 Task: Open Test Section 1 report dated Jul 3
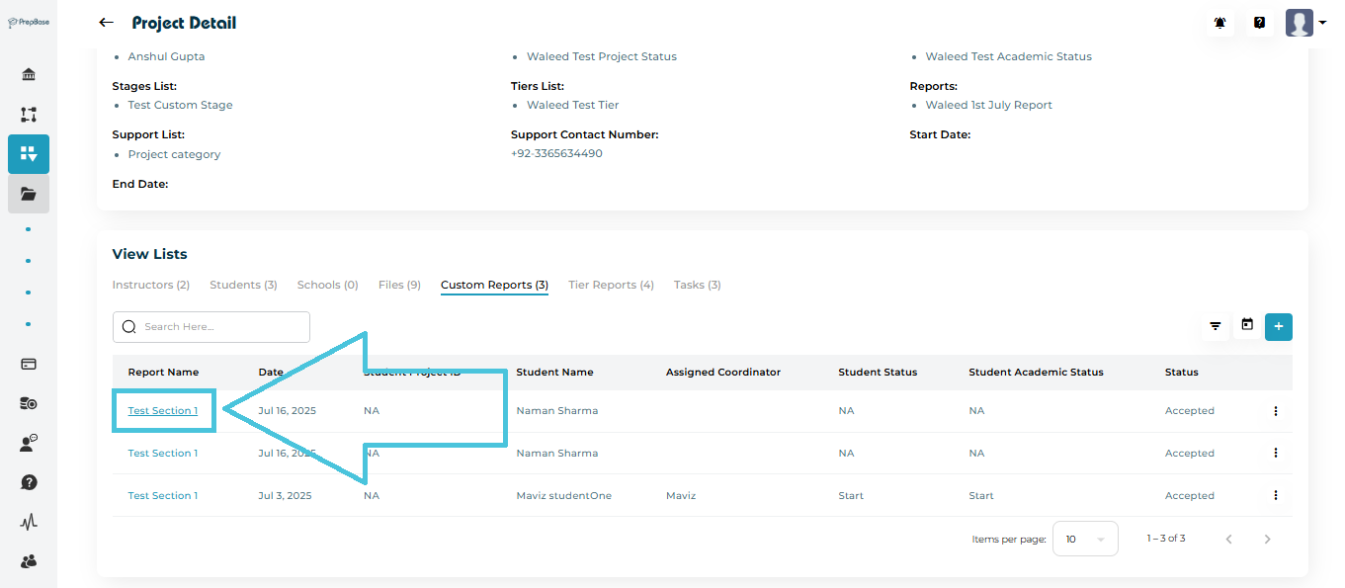(163, 496)
